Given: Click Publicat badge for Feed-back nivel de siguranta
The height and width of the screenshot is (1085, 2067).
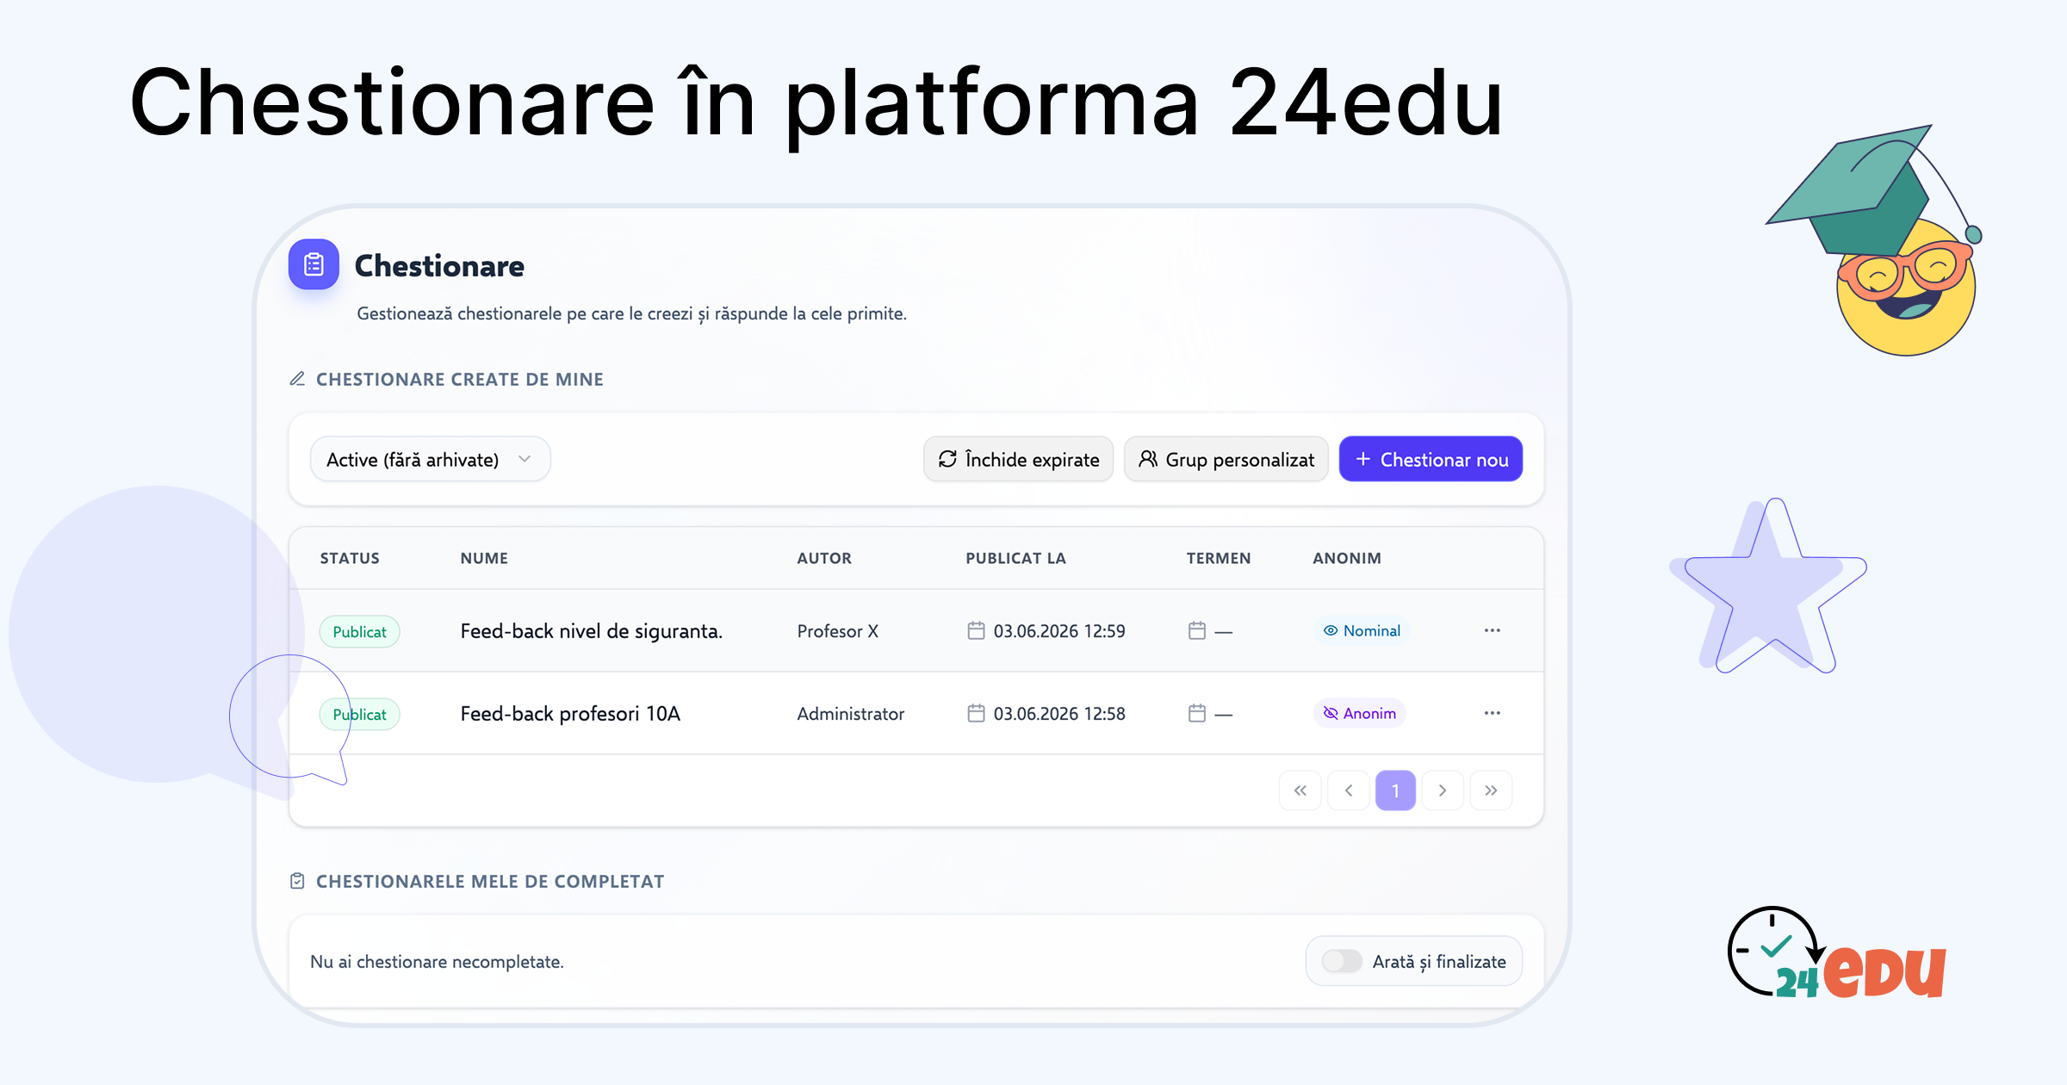Looking at the screenshot, I should tap(360, 631).
